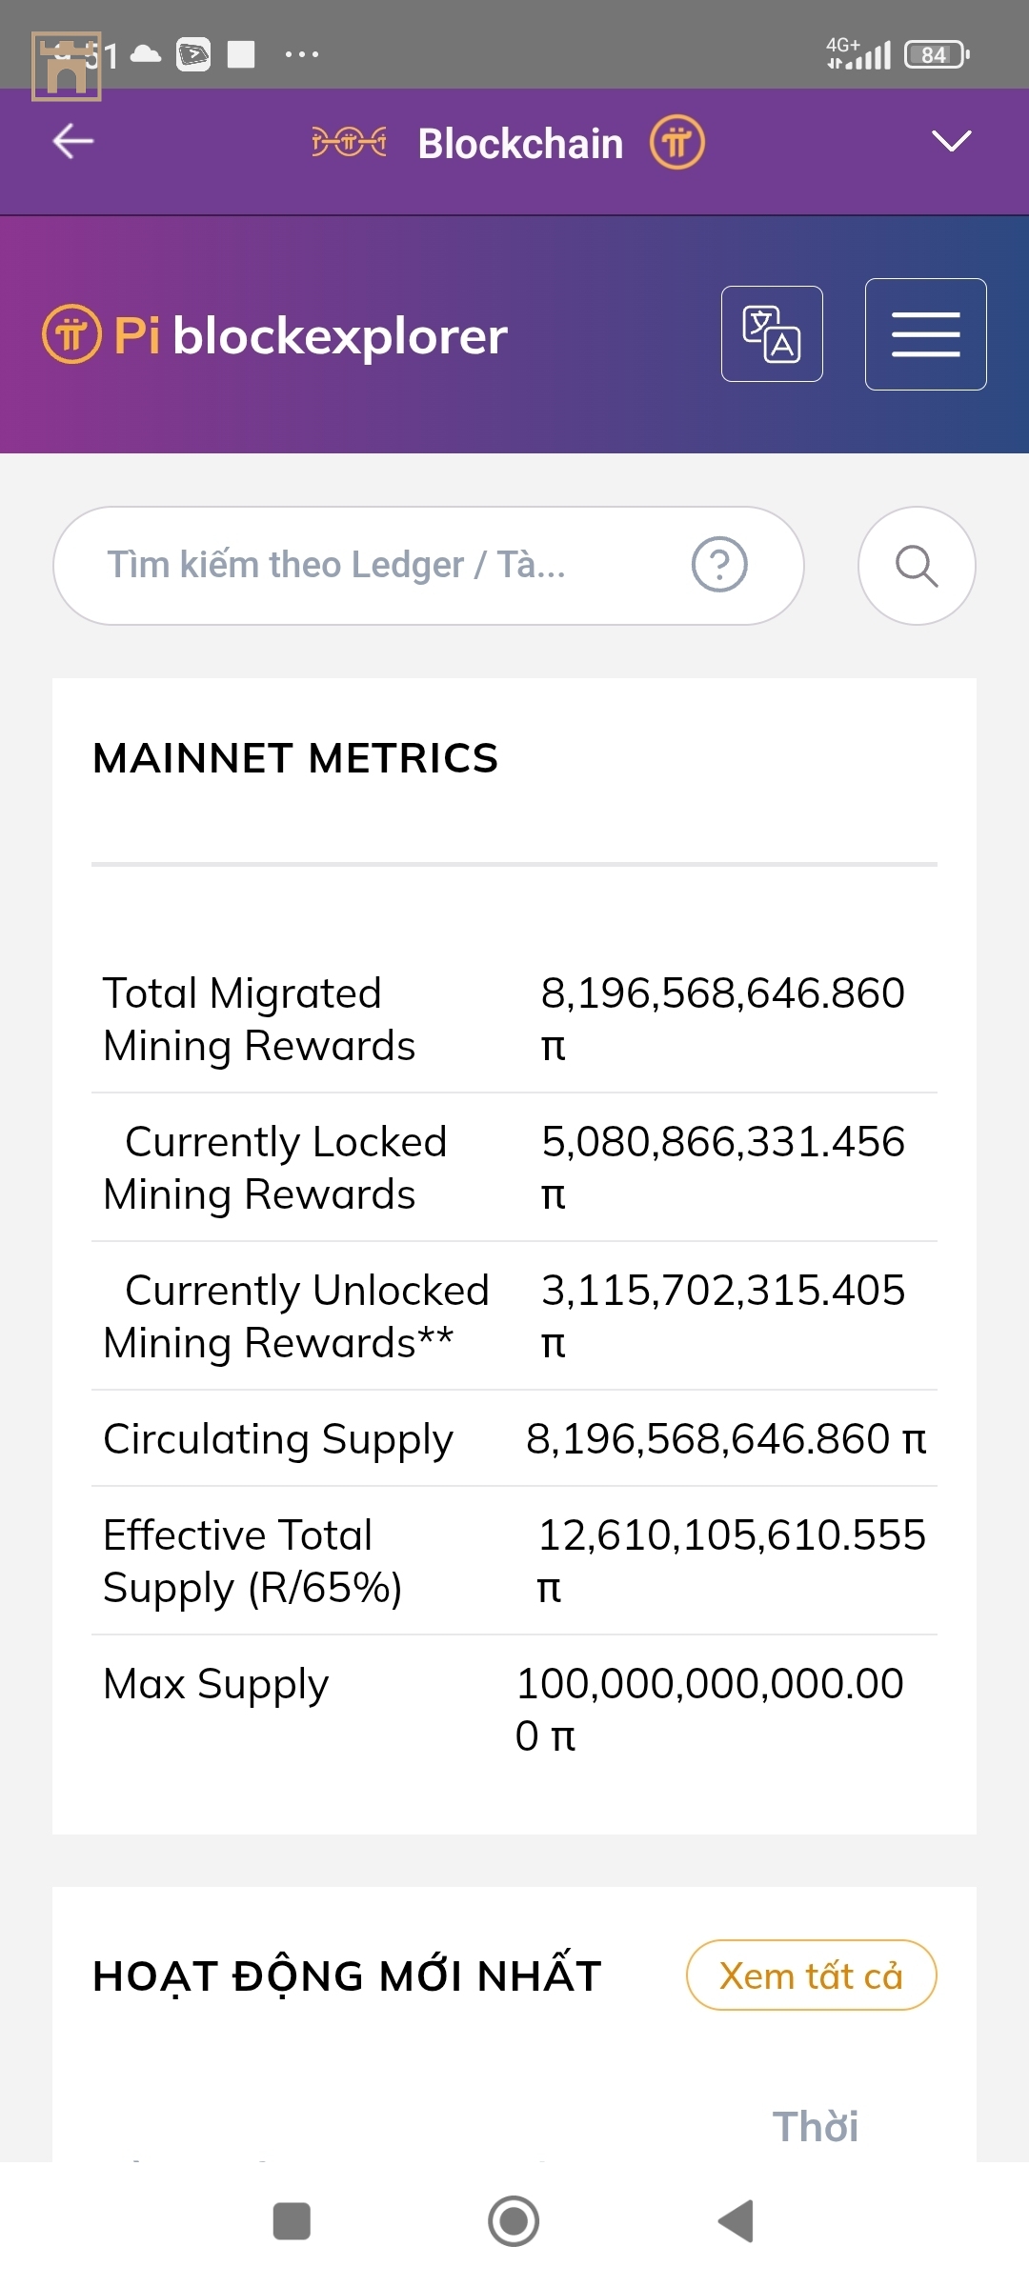1029x2286 pixels.
Task: Tap the Pi coin icon beside Blockchain
Action: coord(677,143)
